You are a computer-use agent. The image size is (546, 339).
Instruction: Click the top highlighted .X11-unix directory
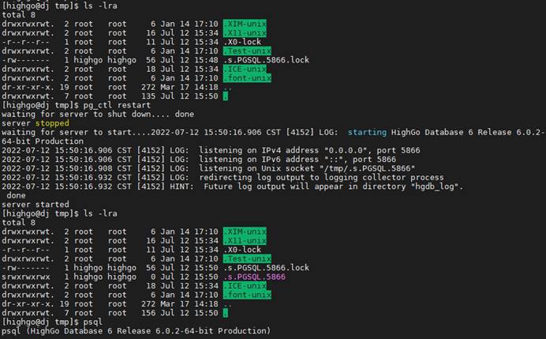click(x=245, y=33)
